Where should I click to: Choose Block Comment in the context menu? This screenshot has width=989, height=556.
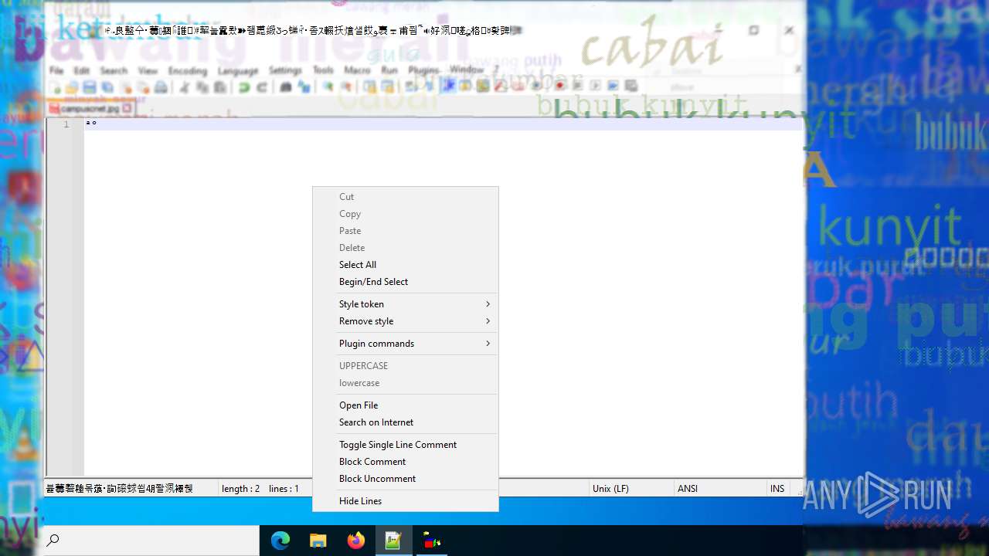406,462
